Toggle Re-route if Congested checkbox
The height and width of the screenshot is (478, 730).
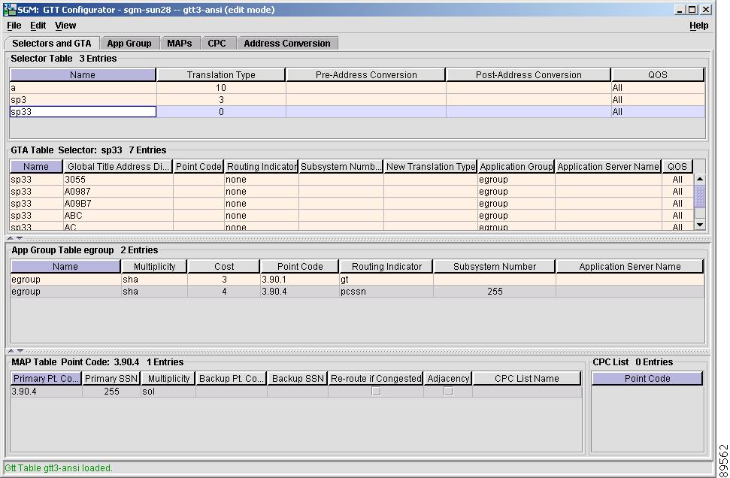pos(376,392)
